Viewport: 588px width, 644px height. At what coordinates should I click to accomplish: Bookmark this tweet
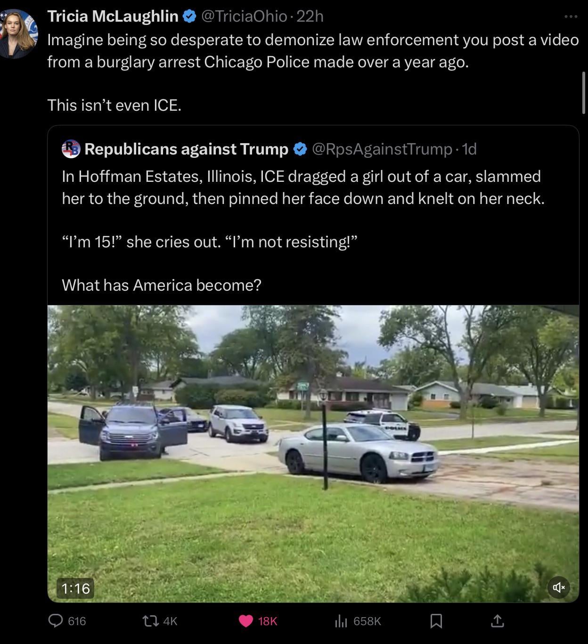[436, 621]
